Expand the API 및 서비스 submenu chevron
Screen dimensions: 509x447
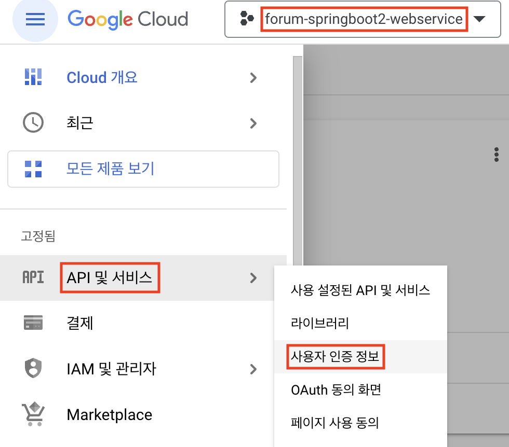253,278
